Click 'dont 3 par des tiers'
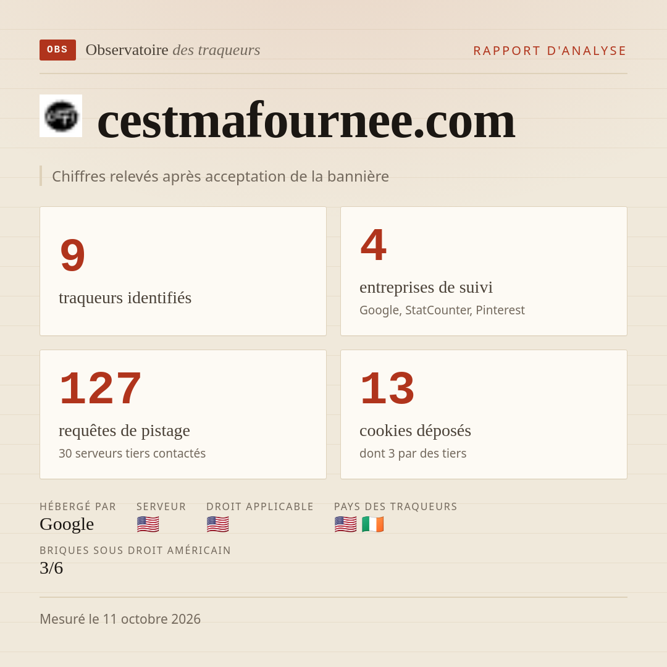This screenshot has height=667, width=667. click(x=413, y=453)
